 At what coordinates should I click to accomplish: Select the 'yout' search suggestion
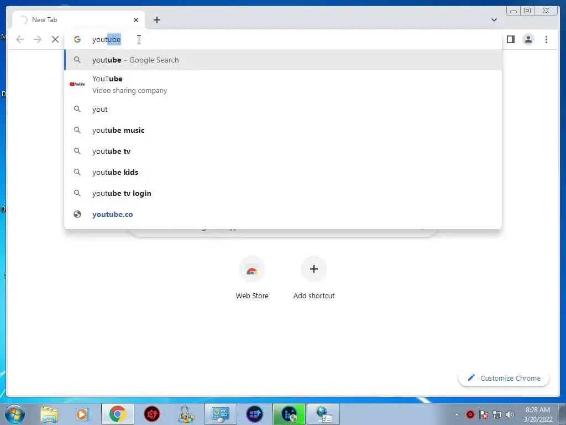283,109
